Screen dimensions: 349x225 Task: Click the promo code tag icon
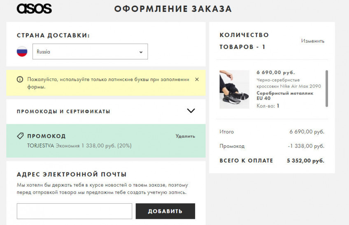click(20, 136)
